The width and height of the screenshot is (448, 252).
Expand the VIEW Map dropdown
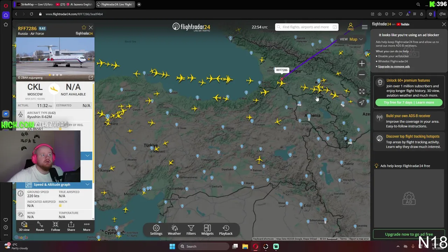pos(351,39)
